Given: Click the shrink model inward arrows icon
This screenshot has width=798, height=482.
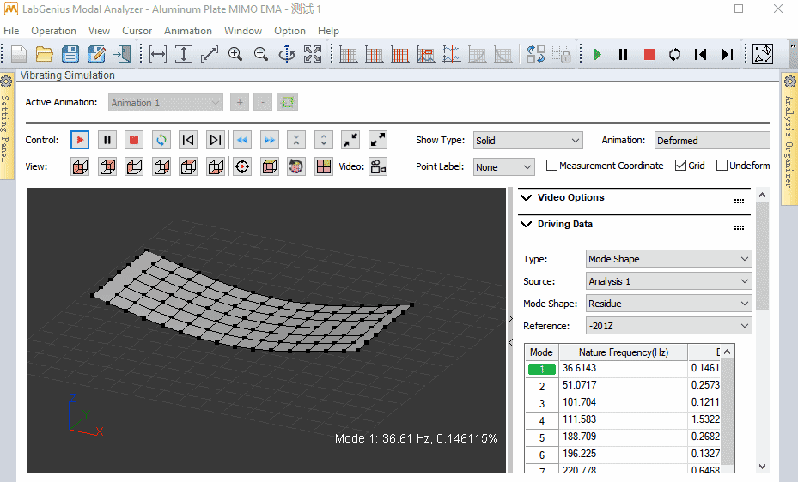Looking at the screenshot, I should (x=350, y=140).
